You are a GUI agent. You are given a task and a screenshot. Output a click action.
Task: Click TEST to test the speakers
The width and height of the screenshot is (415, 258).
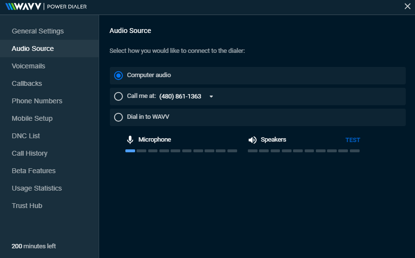352,140
